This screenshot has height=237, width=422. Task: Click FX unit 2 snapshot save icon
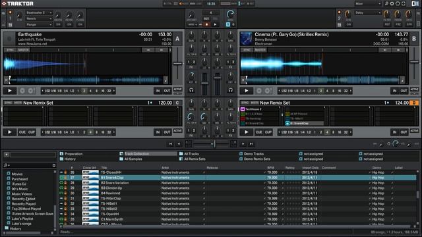pyautogui.click(x=339, y=25)
